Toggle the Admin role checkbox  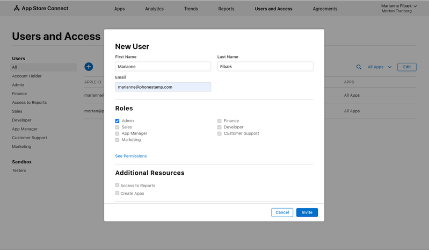[x=117, y=121]
